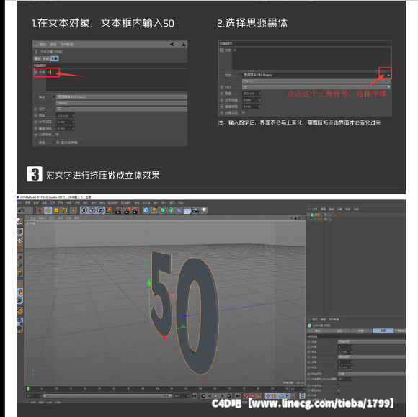Viewport: 418px width, 417px height.
Task: Switch to 基本 tab in extrude attributes
Action: (x=318, y=331)
